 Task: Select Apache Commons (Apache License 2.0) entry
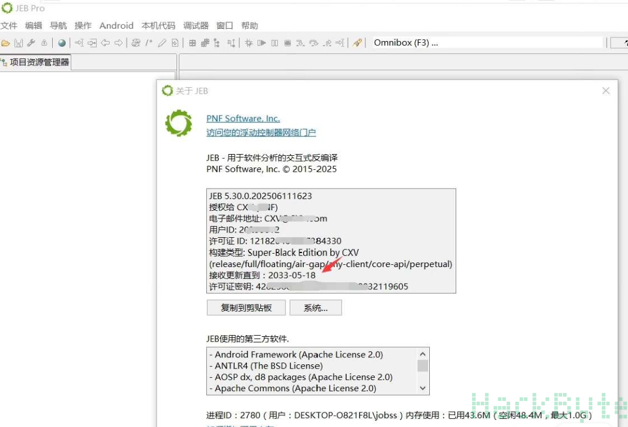click(293, 388)
